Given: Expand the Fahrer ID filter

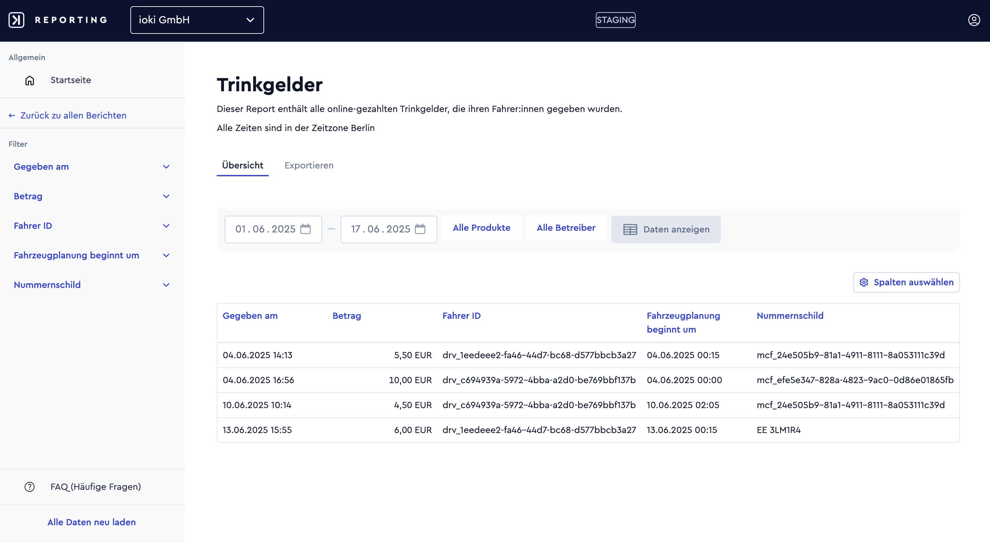Looking at the screenshot, I should click(92, 226).
